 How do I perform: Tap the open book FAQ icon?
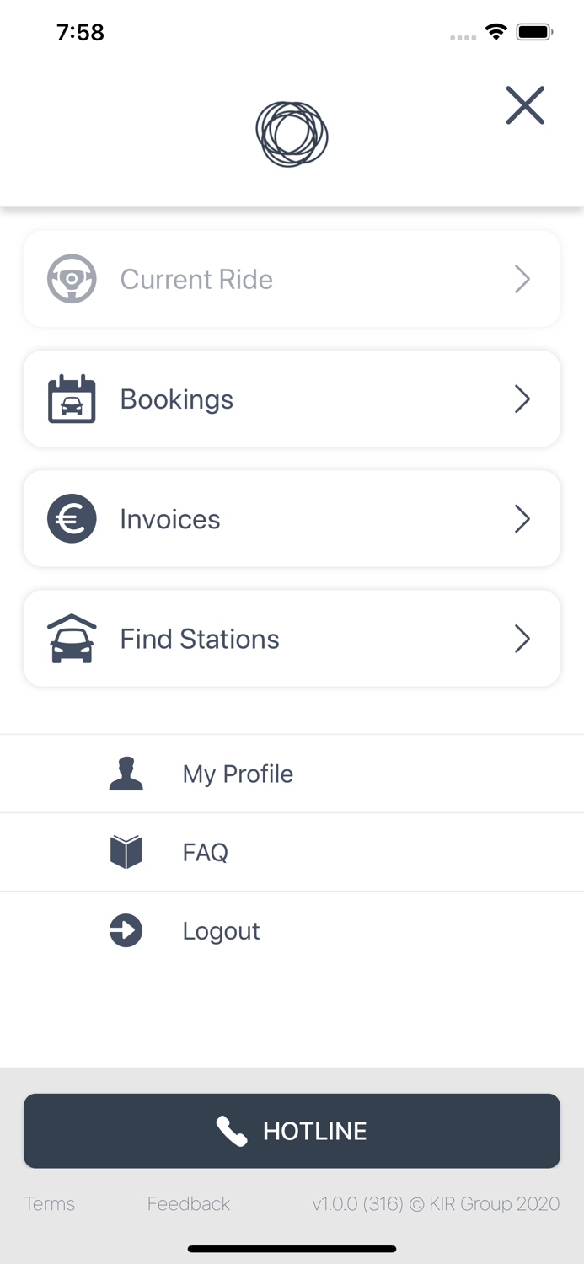[x=126, y=852]
